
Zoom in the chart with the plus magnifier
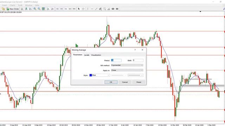click(35, 9)
